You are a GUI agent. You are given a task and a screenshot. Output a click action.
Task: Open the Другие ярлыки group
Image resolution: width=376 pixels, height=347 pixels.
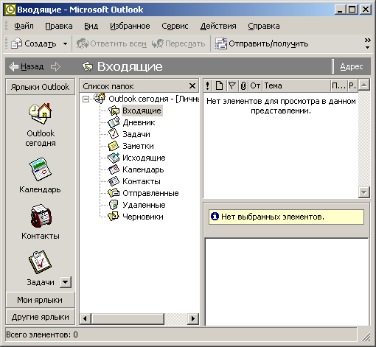tap(41, 317)
